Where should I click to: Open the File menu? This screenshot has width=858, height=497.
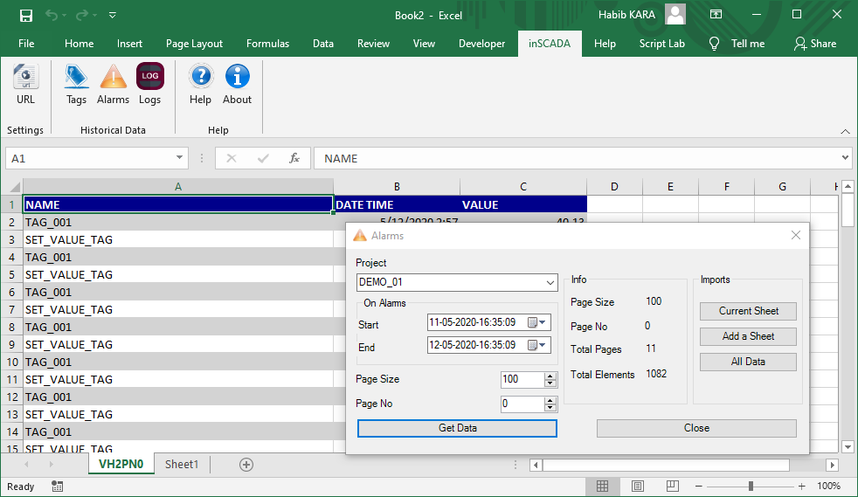(x=26, y=44)
